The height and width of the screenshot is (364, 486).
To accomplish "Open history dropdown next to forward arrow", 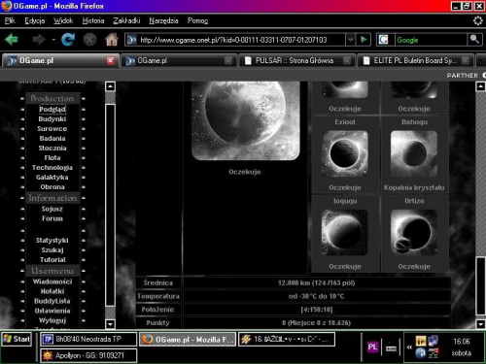I will (53, 40).
